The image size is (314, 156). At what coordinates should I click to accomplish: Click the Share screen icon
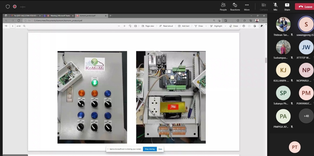pos(287,6)
